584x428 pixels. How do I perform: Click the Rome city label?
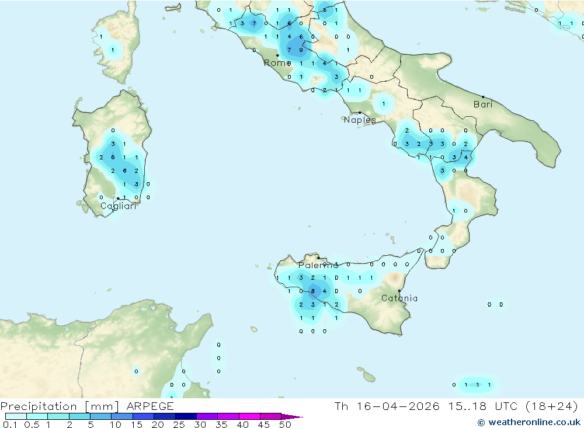pos(277,63)
